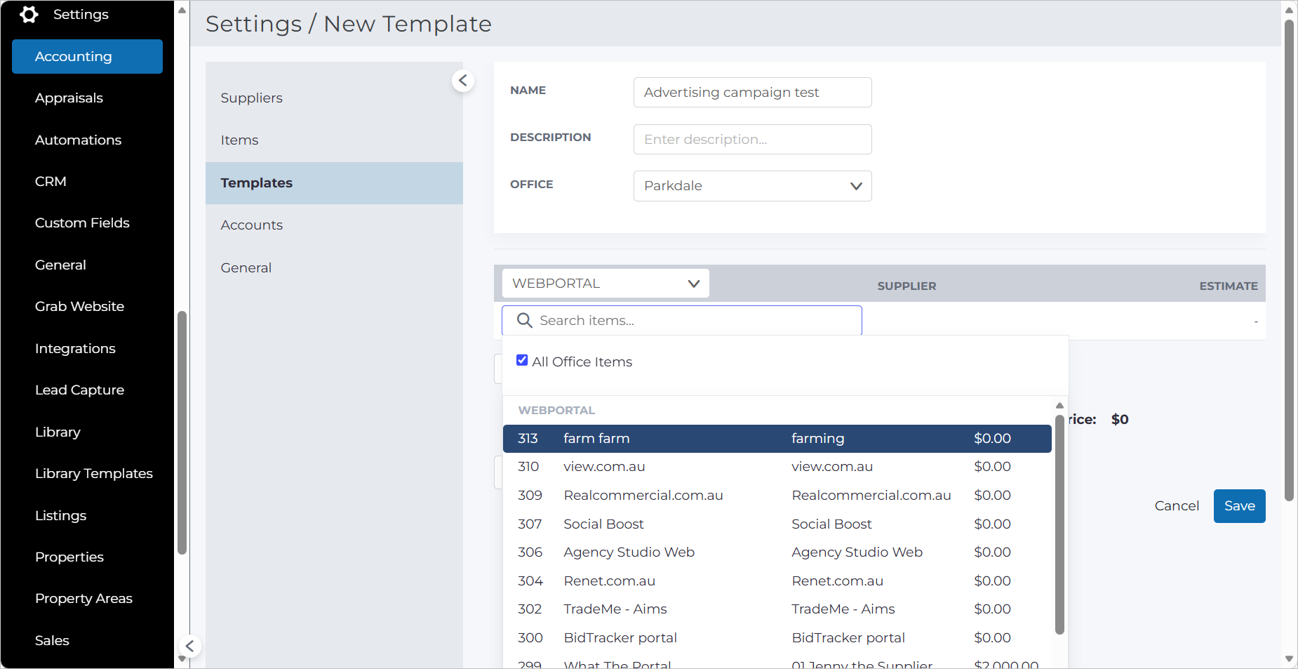Select item 307 Social Boost
The image size is (1298, 669).
777,524
